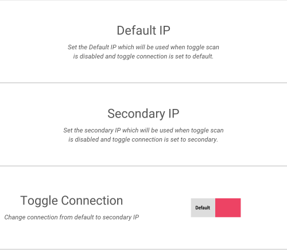The width and height of the screenshot is (287, 250).
Task: Click the word 'Connection' in Toggle Connection heading
Action: coord(92,201)
